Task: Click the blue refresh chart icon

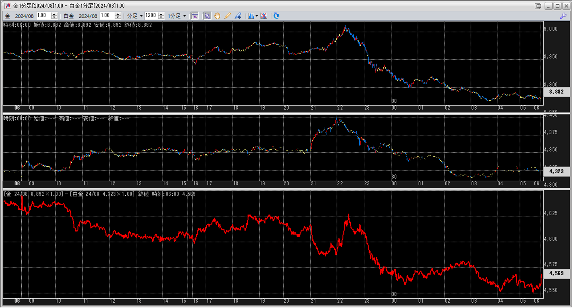Action: tap(276, 16)
